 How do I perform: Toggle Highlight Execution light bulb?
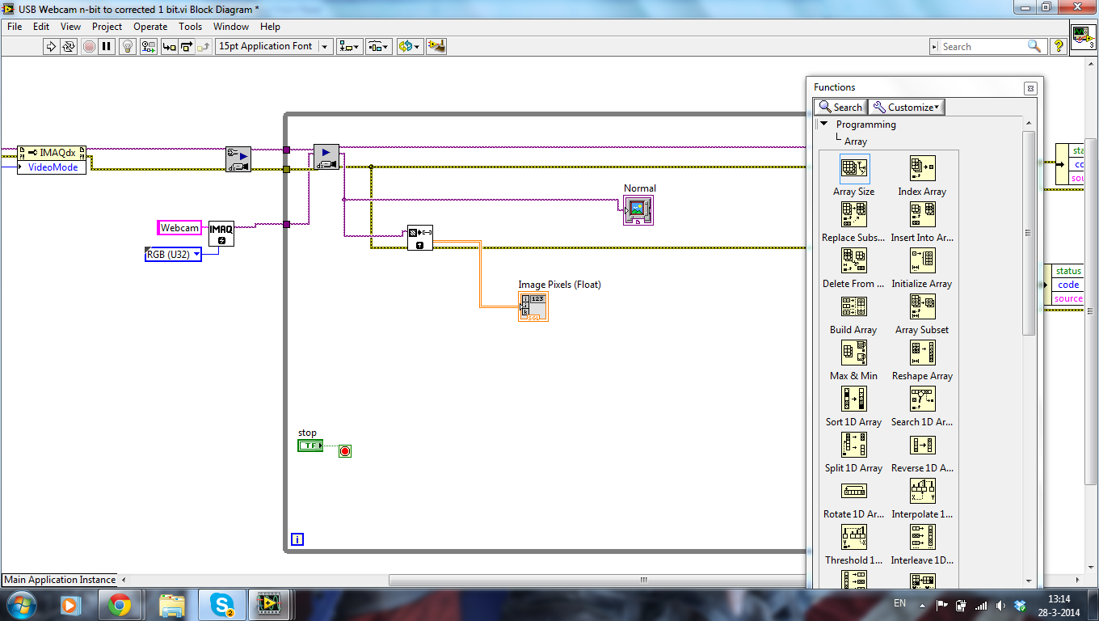click(x=128, y=46)
